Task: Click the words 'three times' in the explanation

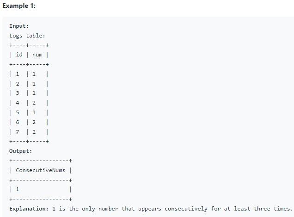Action: point(272,209)
